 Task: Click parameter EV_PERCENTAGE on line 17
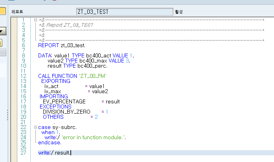[64, 101]
